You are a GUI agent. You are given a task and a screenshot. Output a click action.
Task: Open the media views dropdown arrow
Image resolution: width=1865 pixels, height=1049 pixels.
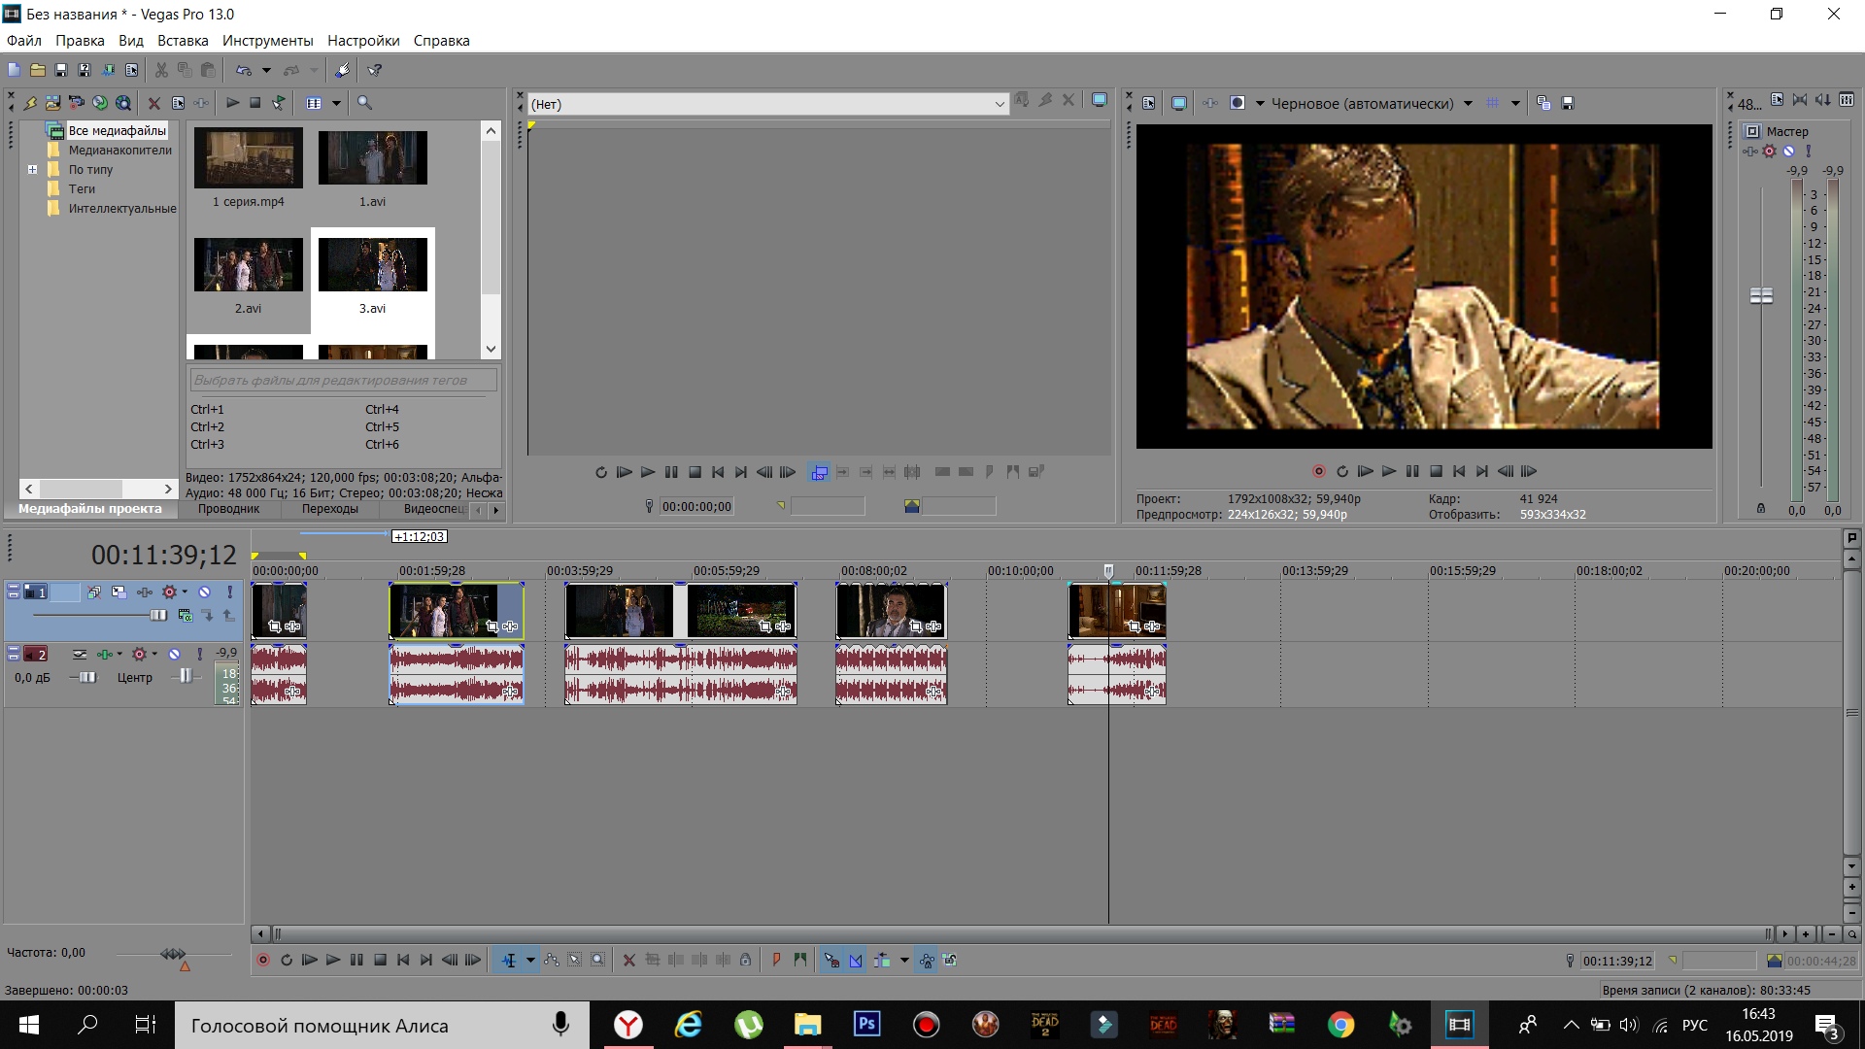[336, 103]
